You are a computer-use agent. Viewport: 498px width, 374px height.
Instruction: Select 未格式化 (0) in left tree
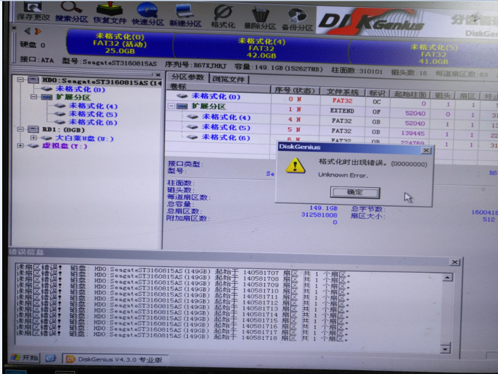coord(80,89)
